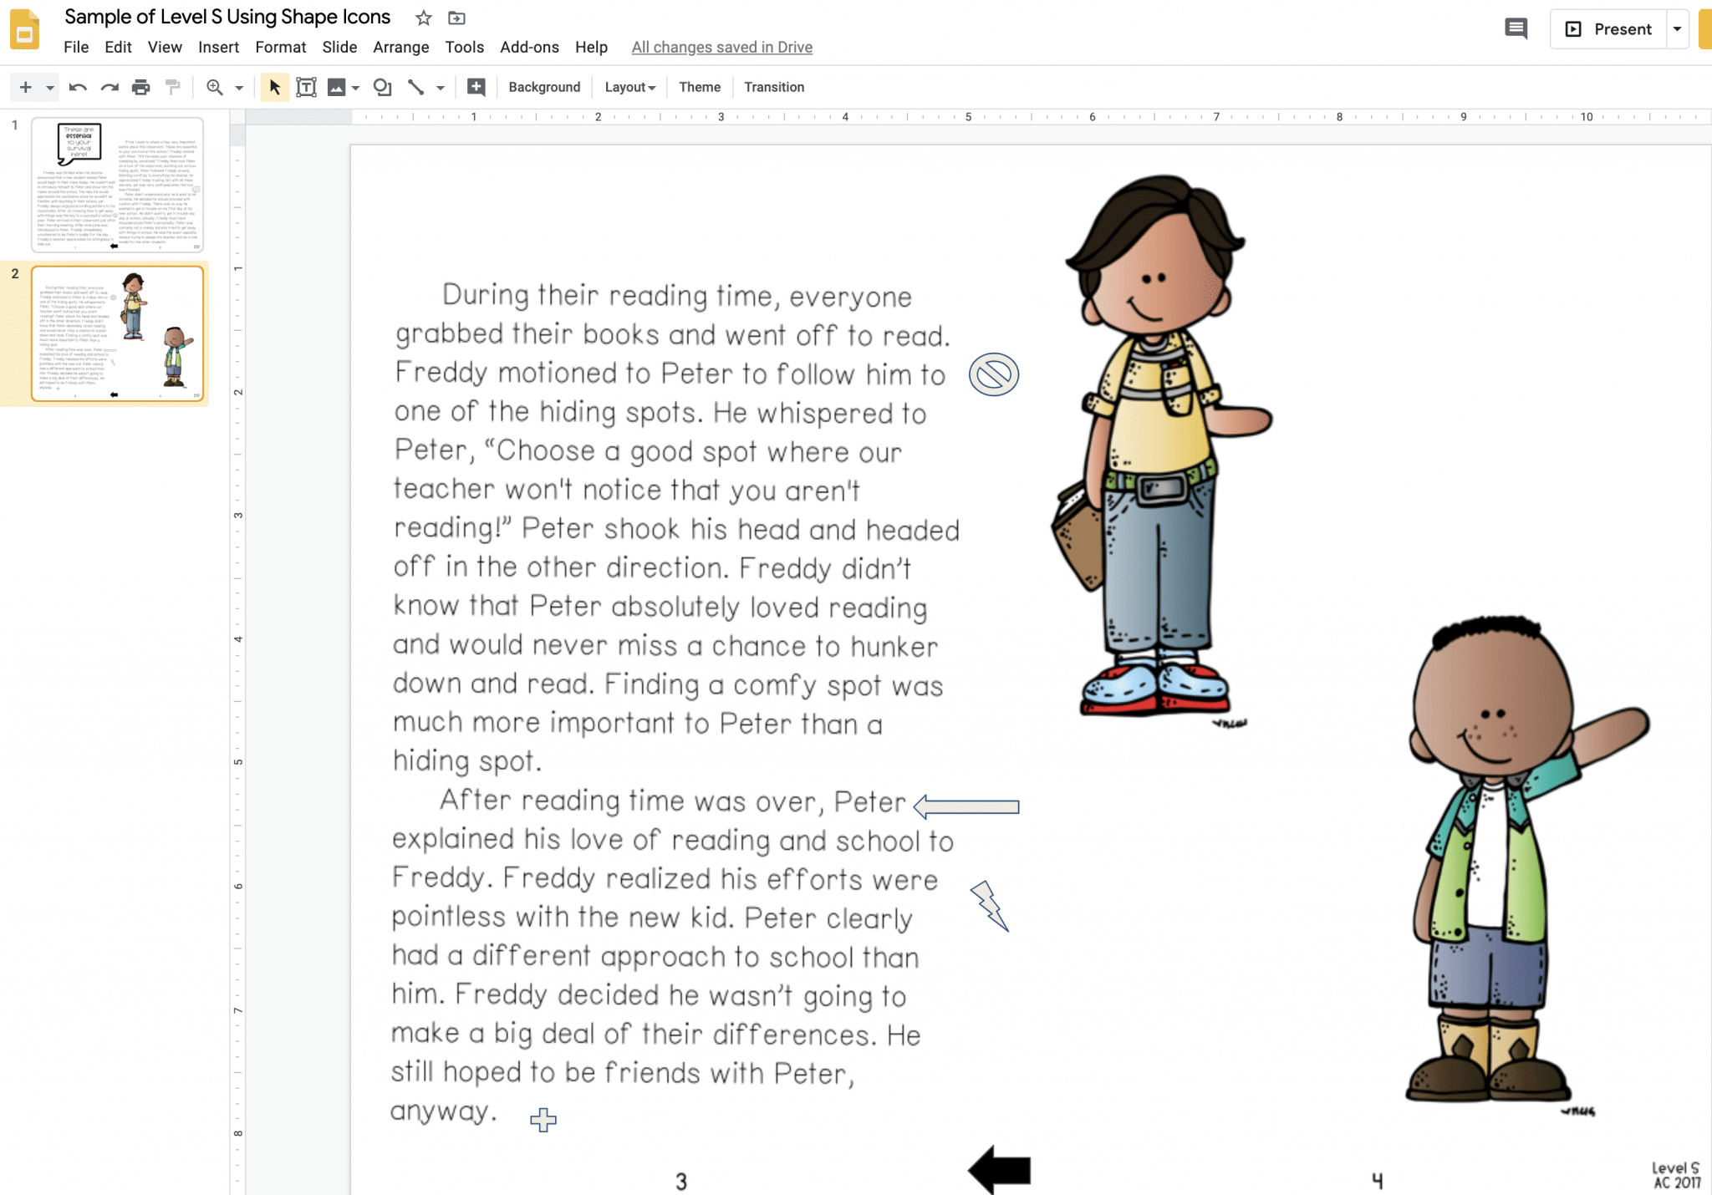The width and height of the screenshot is (1712, 1195).
Task: Select the Text box tool
Action: click(308, 86)
